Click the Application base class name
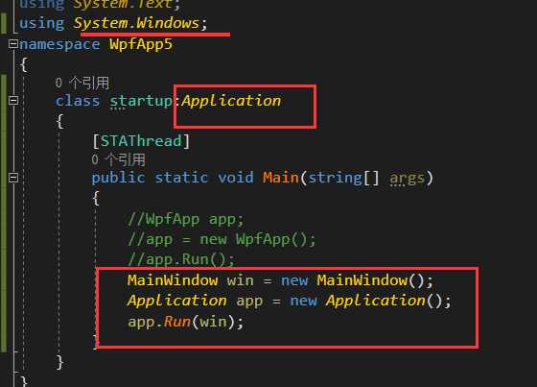 (x=231, y=101)
